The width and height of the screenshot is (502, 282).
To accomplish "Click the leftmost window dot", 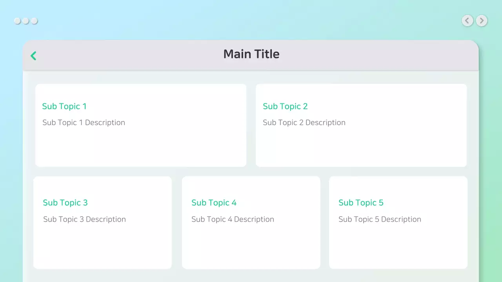I will point(17,21).
